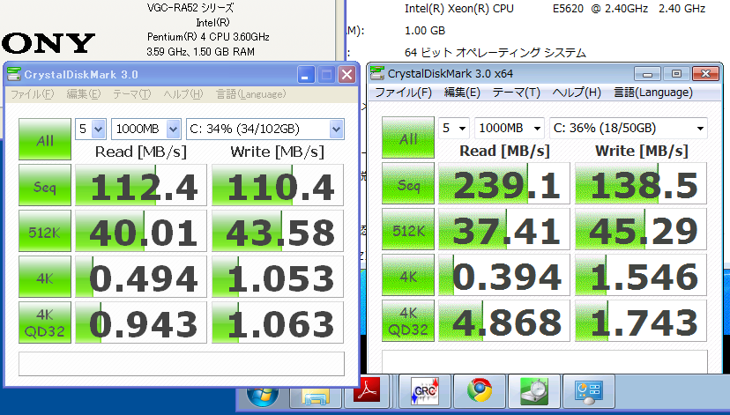
Task: Open drive dropdown showing C: 36% (18/50GB)
Action: click(629, 128)
